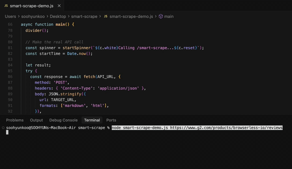
Task: Click the terminal prompt text soohyunkoo@SOOHYUNs-MacBook-Air
Action: (41, 128)
